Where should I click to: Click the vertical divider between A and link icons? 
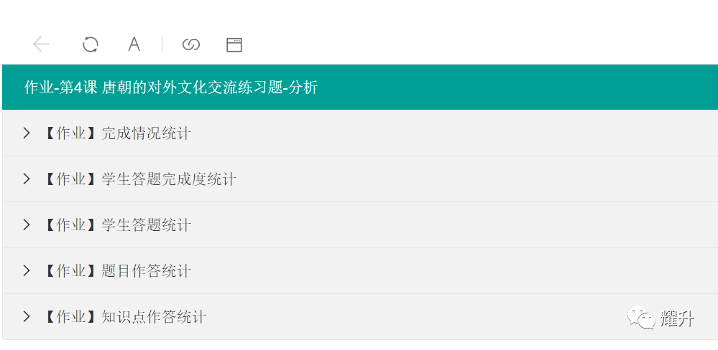(x=162, y=44)
